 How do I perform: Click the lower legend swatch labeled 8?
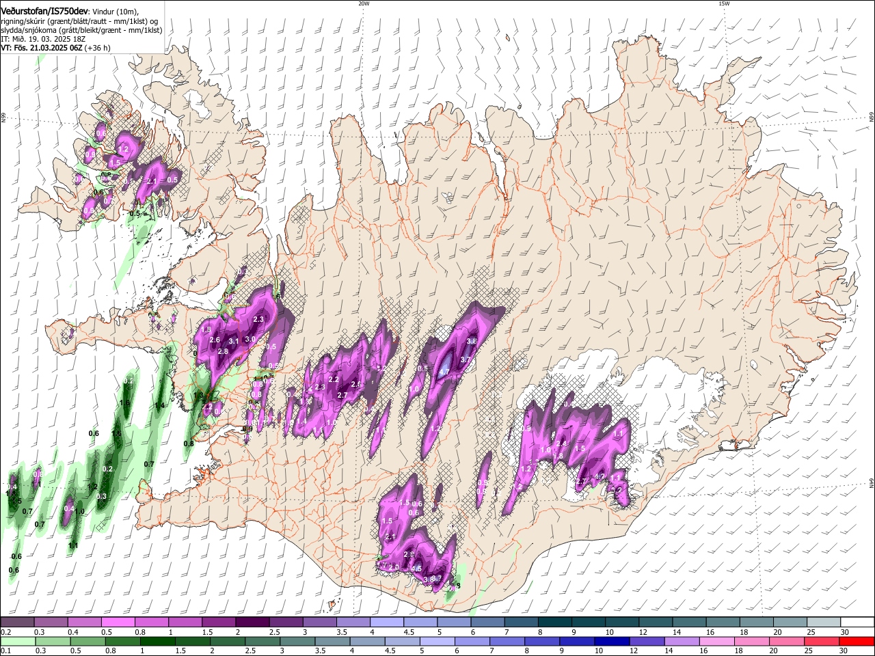tap(541, 641)
